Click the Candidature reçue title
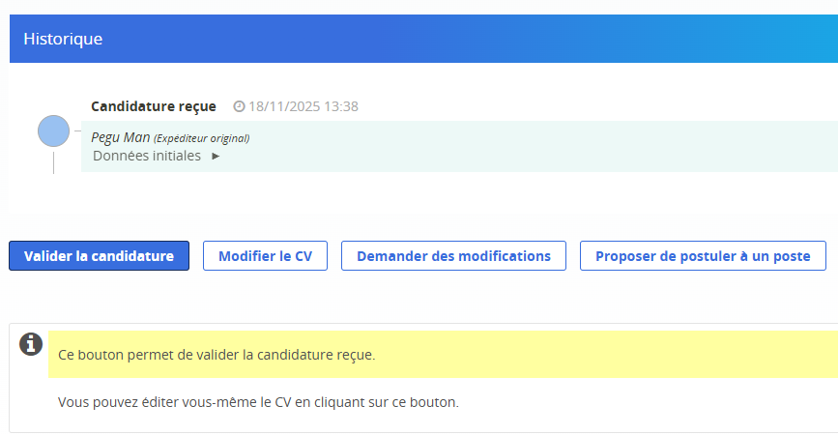 point(154,106)
